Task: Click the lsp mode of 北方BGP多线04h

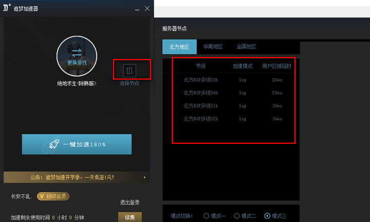Action: point(243,93)
